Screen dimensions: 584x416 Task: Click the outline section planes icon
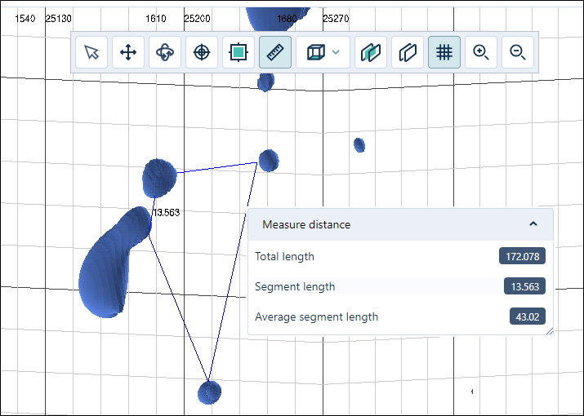[408, 52]
